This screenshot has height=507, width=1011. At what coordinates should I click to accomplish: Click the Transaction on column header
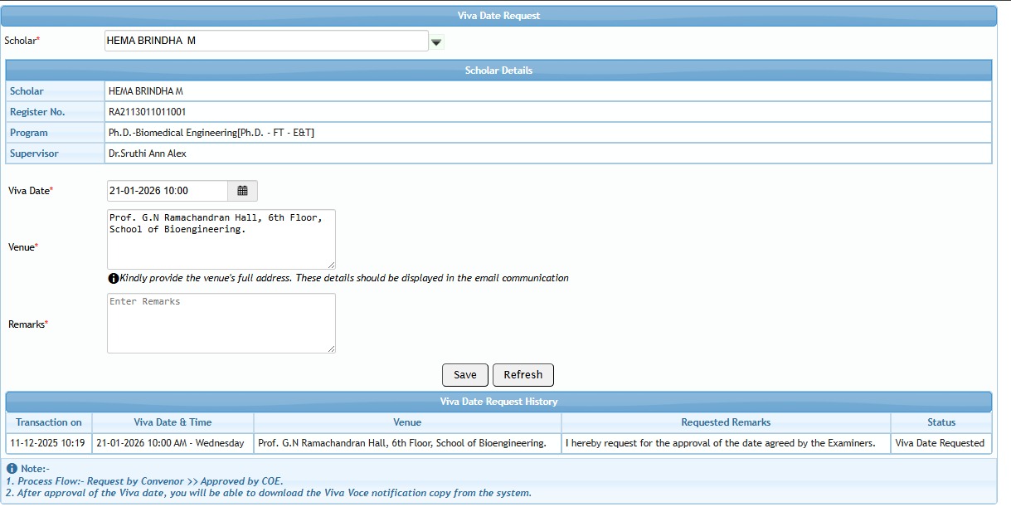49,422
